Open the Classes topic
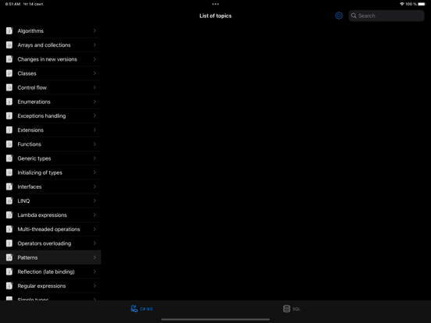 [51, 73]
